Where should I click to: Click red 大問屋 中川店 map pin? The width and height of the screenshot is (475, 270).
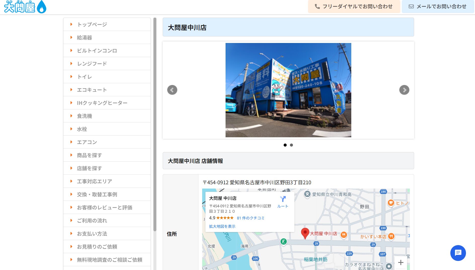pyautogui.click(x=305, y=233)
